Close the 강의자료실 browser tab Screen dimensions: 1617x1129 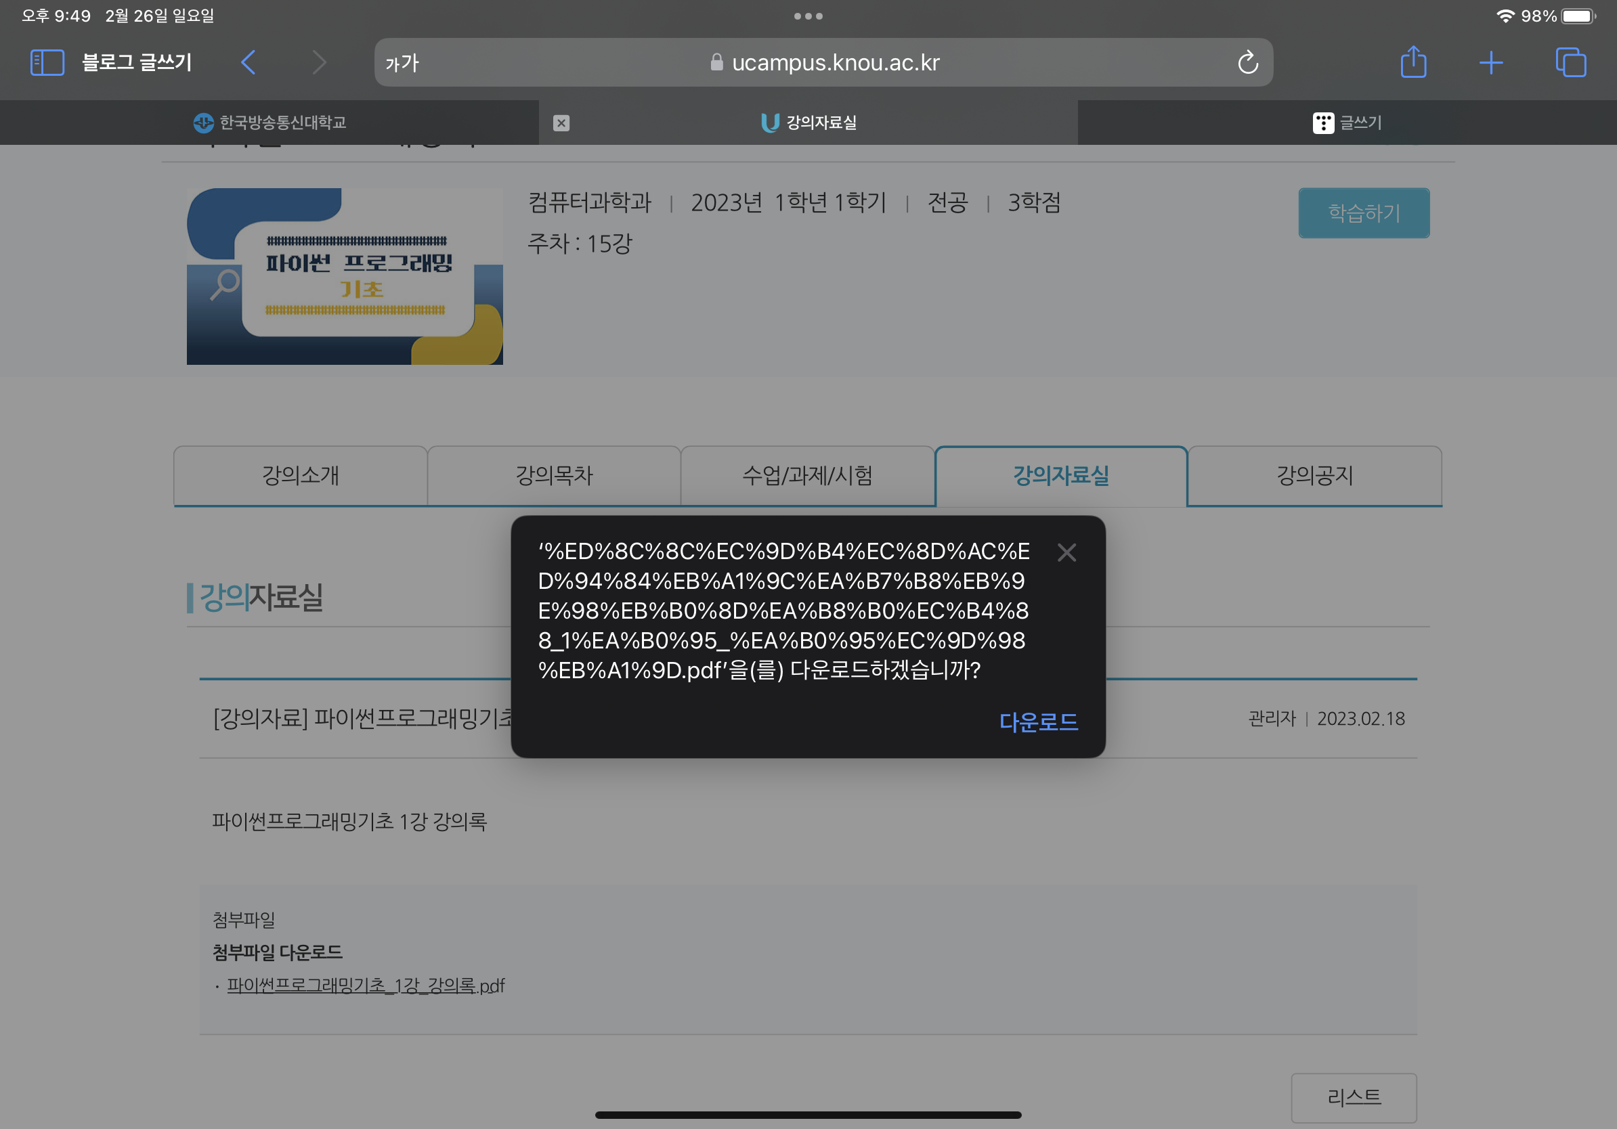pyautogui.click(x=561, y=123)
